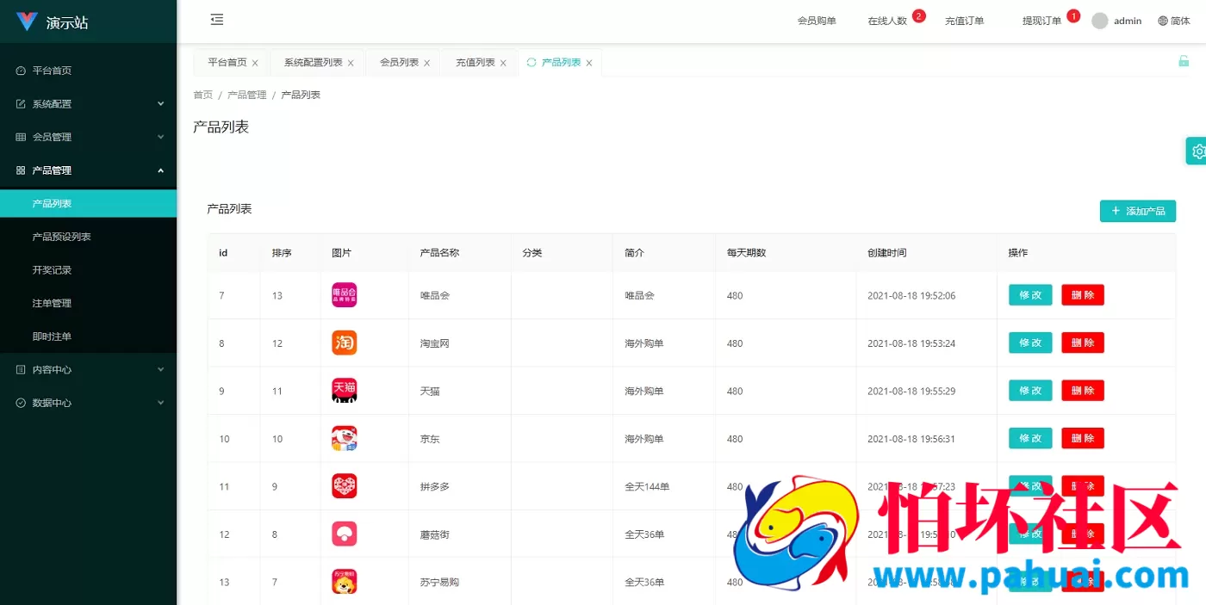Click the 添加产品 button
This screenshot has height=605, width=1206.
(1138, 211)
